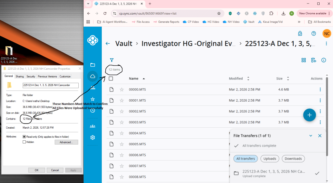The image size is (333, 183).
Task: Bookmark this page with the star icon
Action: (x=219, y=13)
